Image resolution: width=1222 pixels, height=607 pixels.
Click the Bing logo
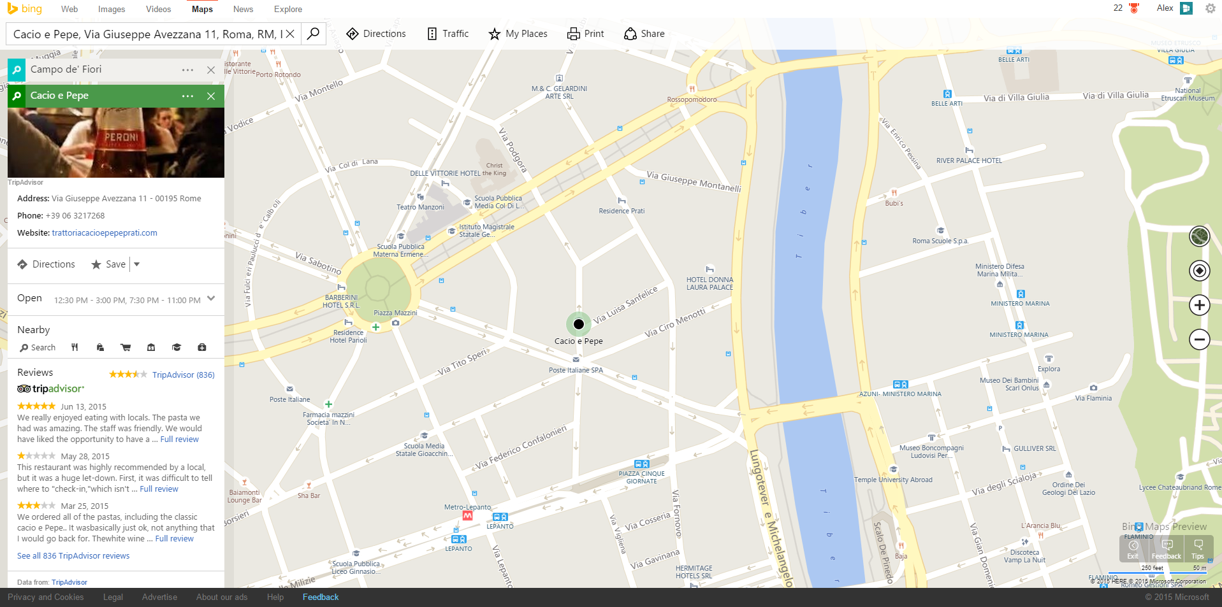click(24, 9)
